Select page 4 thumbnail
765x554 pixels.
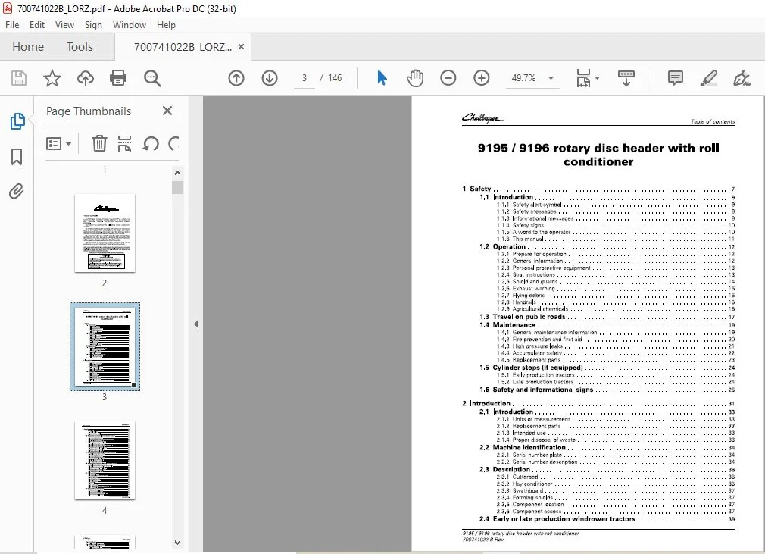pos(105,460)
